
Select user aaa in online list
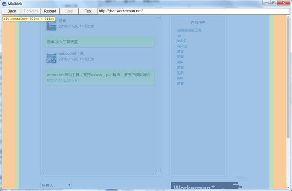(x=180, y=78)
